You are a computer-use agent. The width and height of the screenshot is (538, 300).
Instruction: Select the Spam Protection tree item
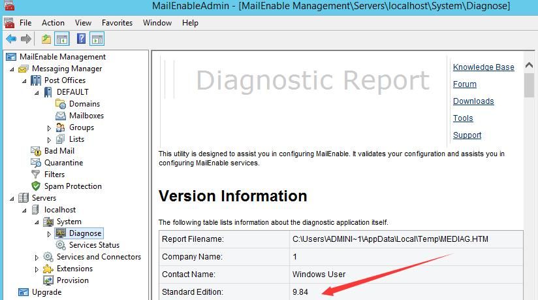72,186
